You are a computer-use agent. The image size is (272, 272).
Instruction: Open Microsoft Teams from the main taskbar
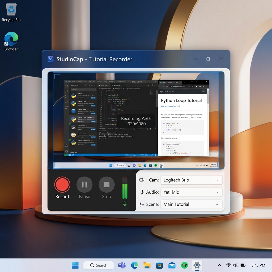click(122, 265)
